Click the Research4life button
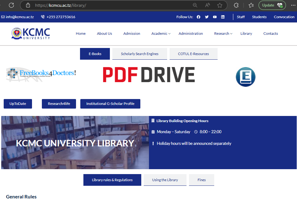This screenshot has height=199, width=297. coord(59,104)
